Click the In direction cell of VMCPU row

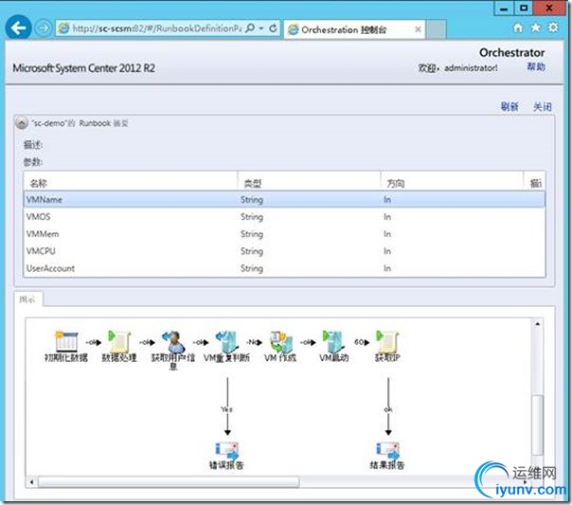pos(387,251)
